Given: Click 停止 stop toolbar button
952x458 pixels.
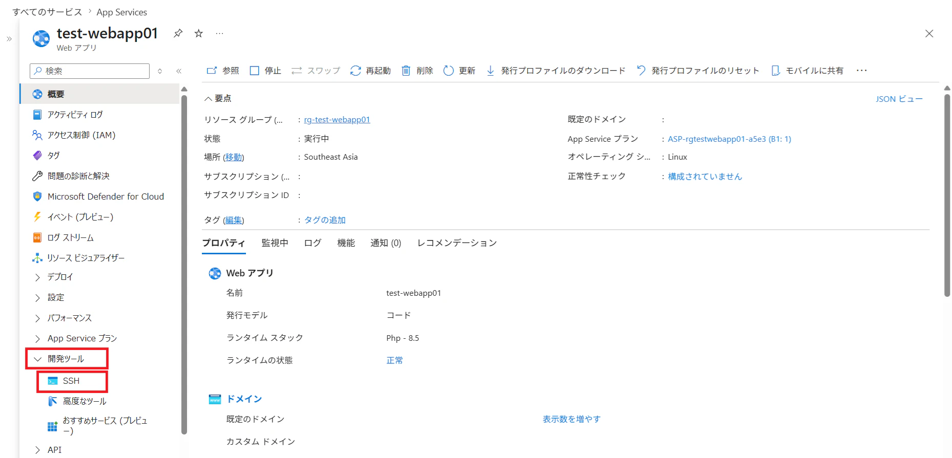Looking at the screenshot, I should (x=265, y=71).
